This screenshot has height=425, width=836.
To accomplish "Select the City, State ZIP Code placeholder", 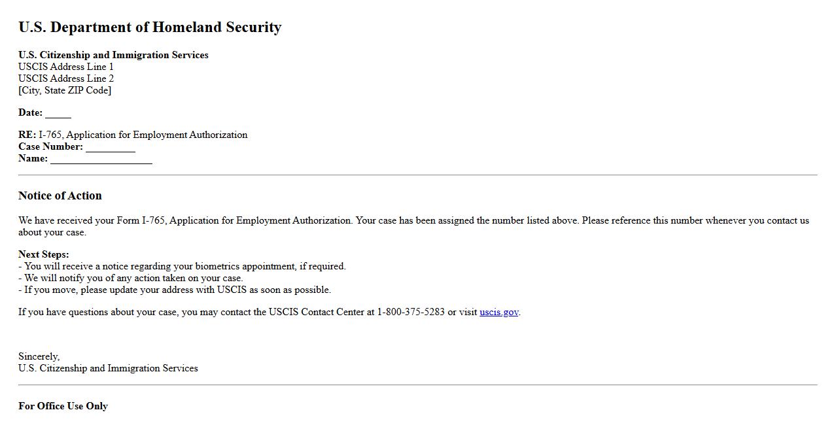I will [65, 90].
